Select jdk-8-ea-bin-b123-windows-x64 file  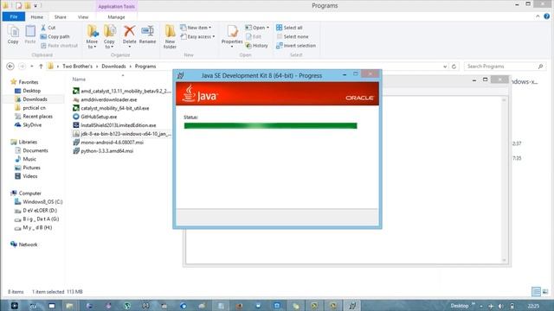(122, 134)
